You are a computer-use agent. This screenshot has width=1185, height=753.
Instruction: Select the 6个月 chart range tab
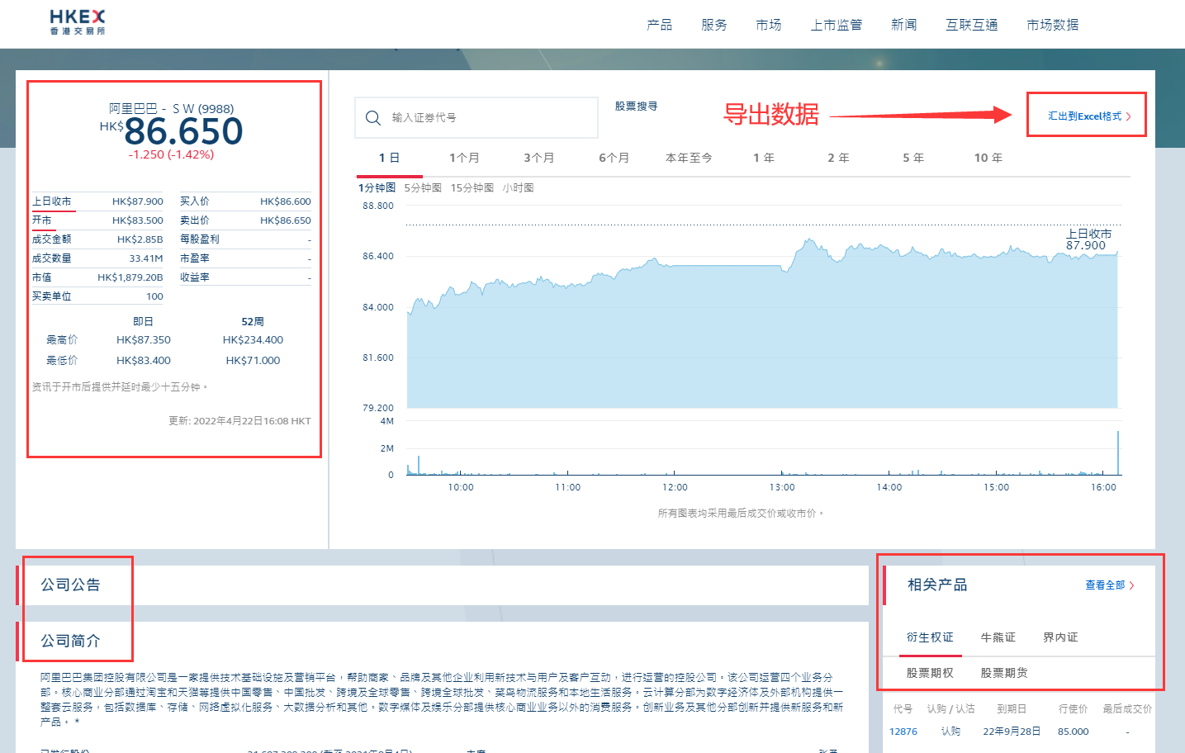click(614, 158)
